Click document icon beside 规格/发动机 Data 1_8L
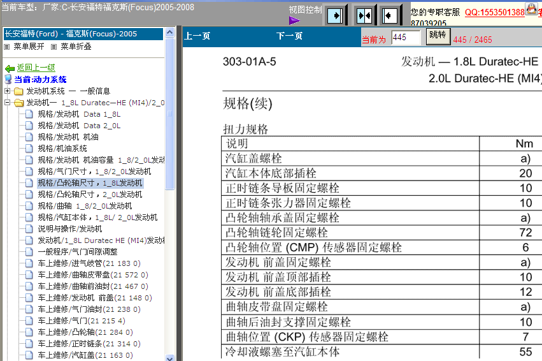The width and height of the screenshot is (542, 361). tap(29, 114)
